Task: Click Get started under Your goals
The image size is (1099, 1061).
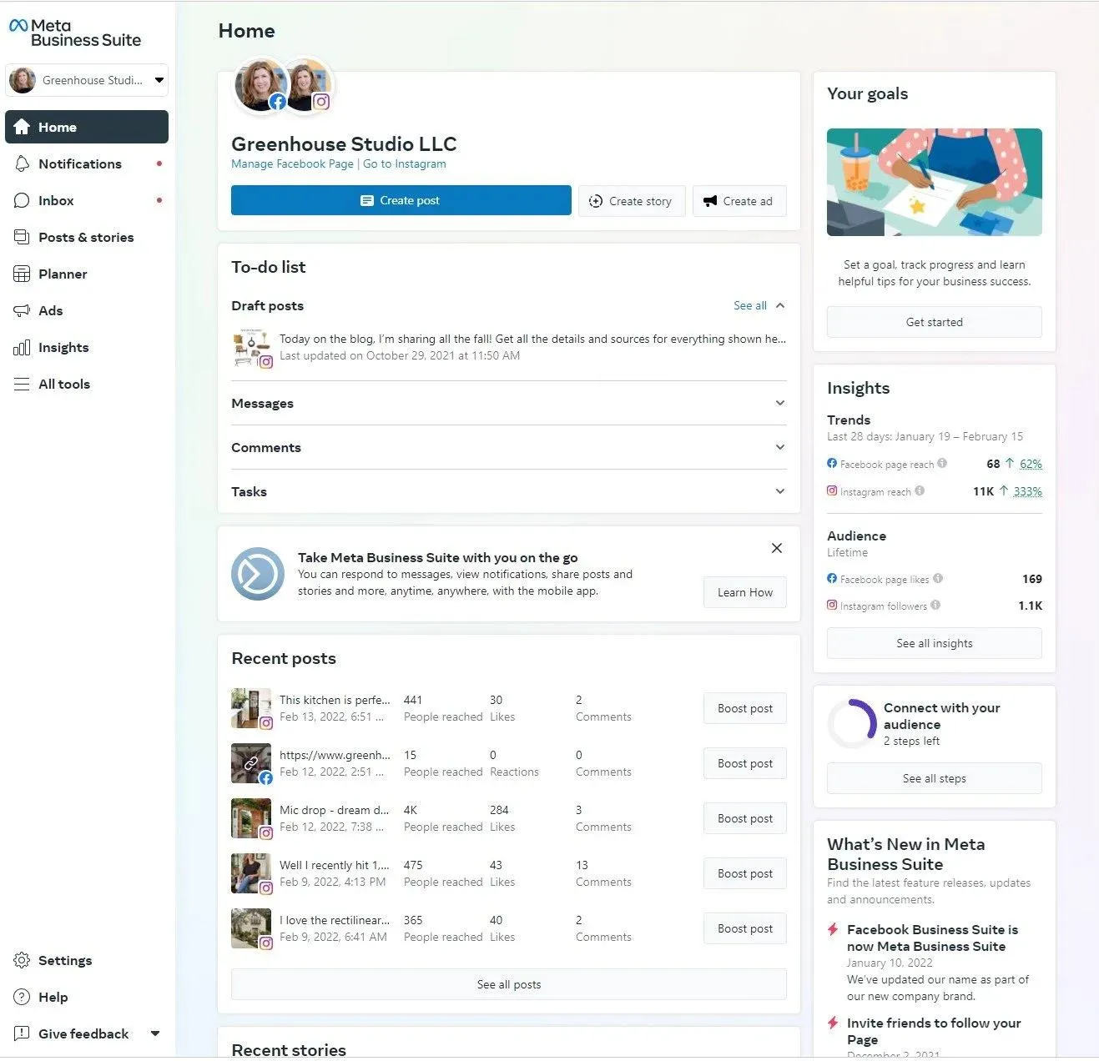Action: pos(935,322)
